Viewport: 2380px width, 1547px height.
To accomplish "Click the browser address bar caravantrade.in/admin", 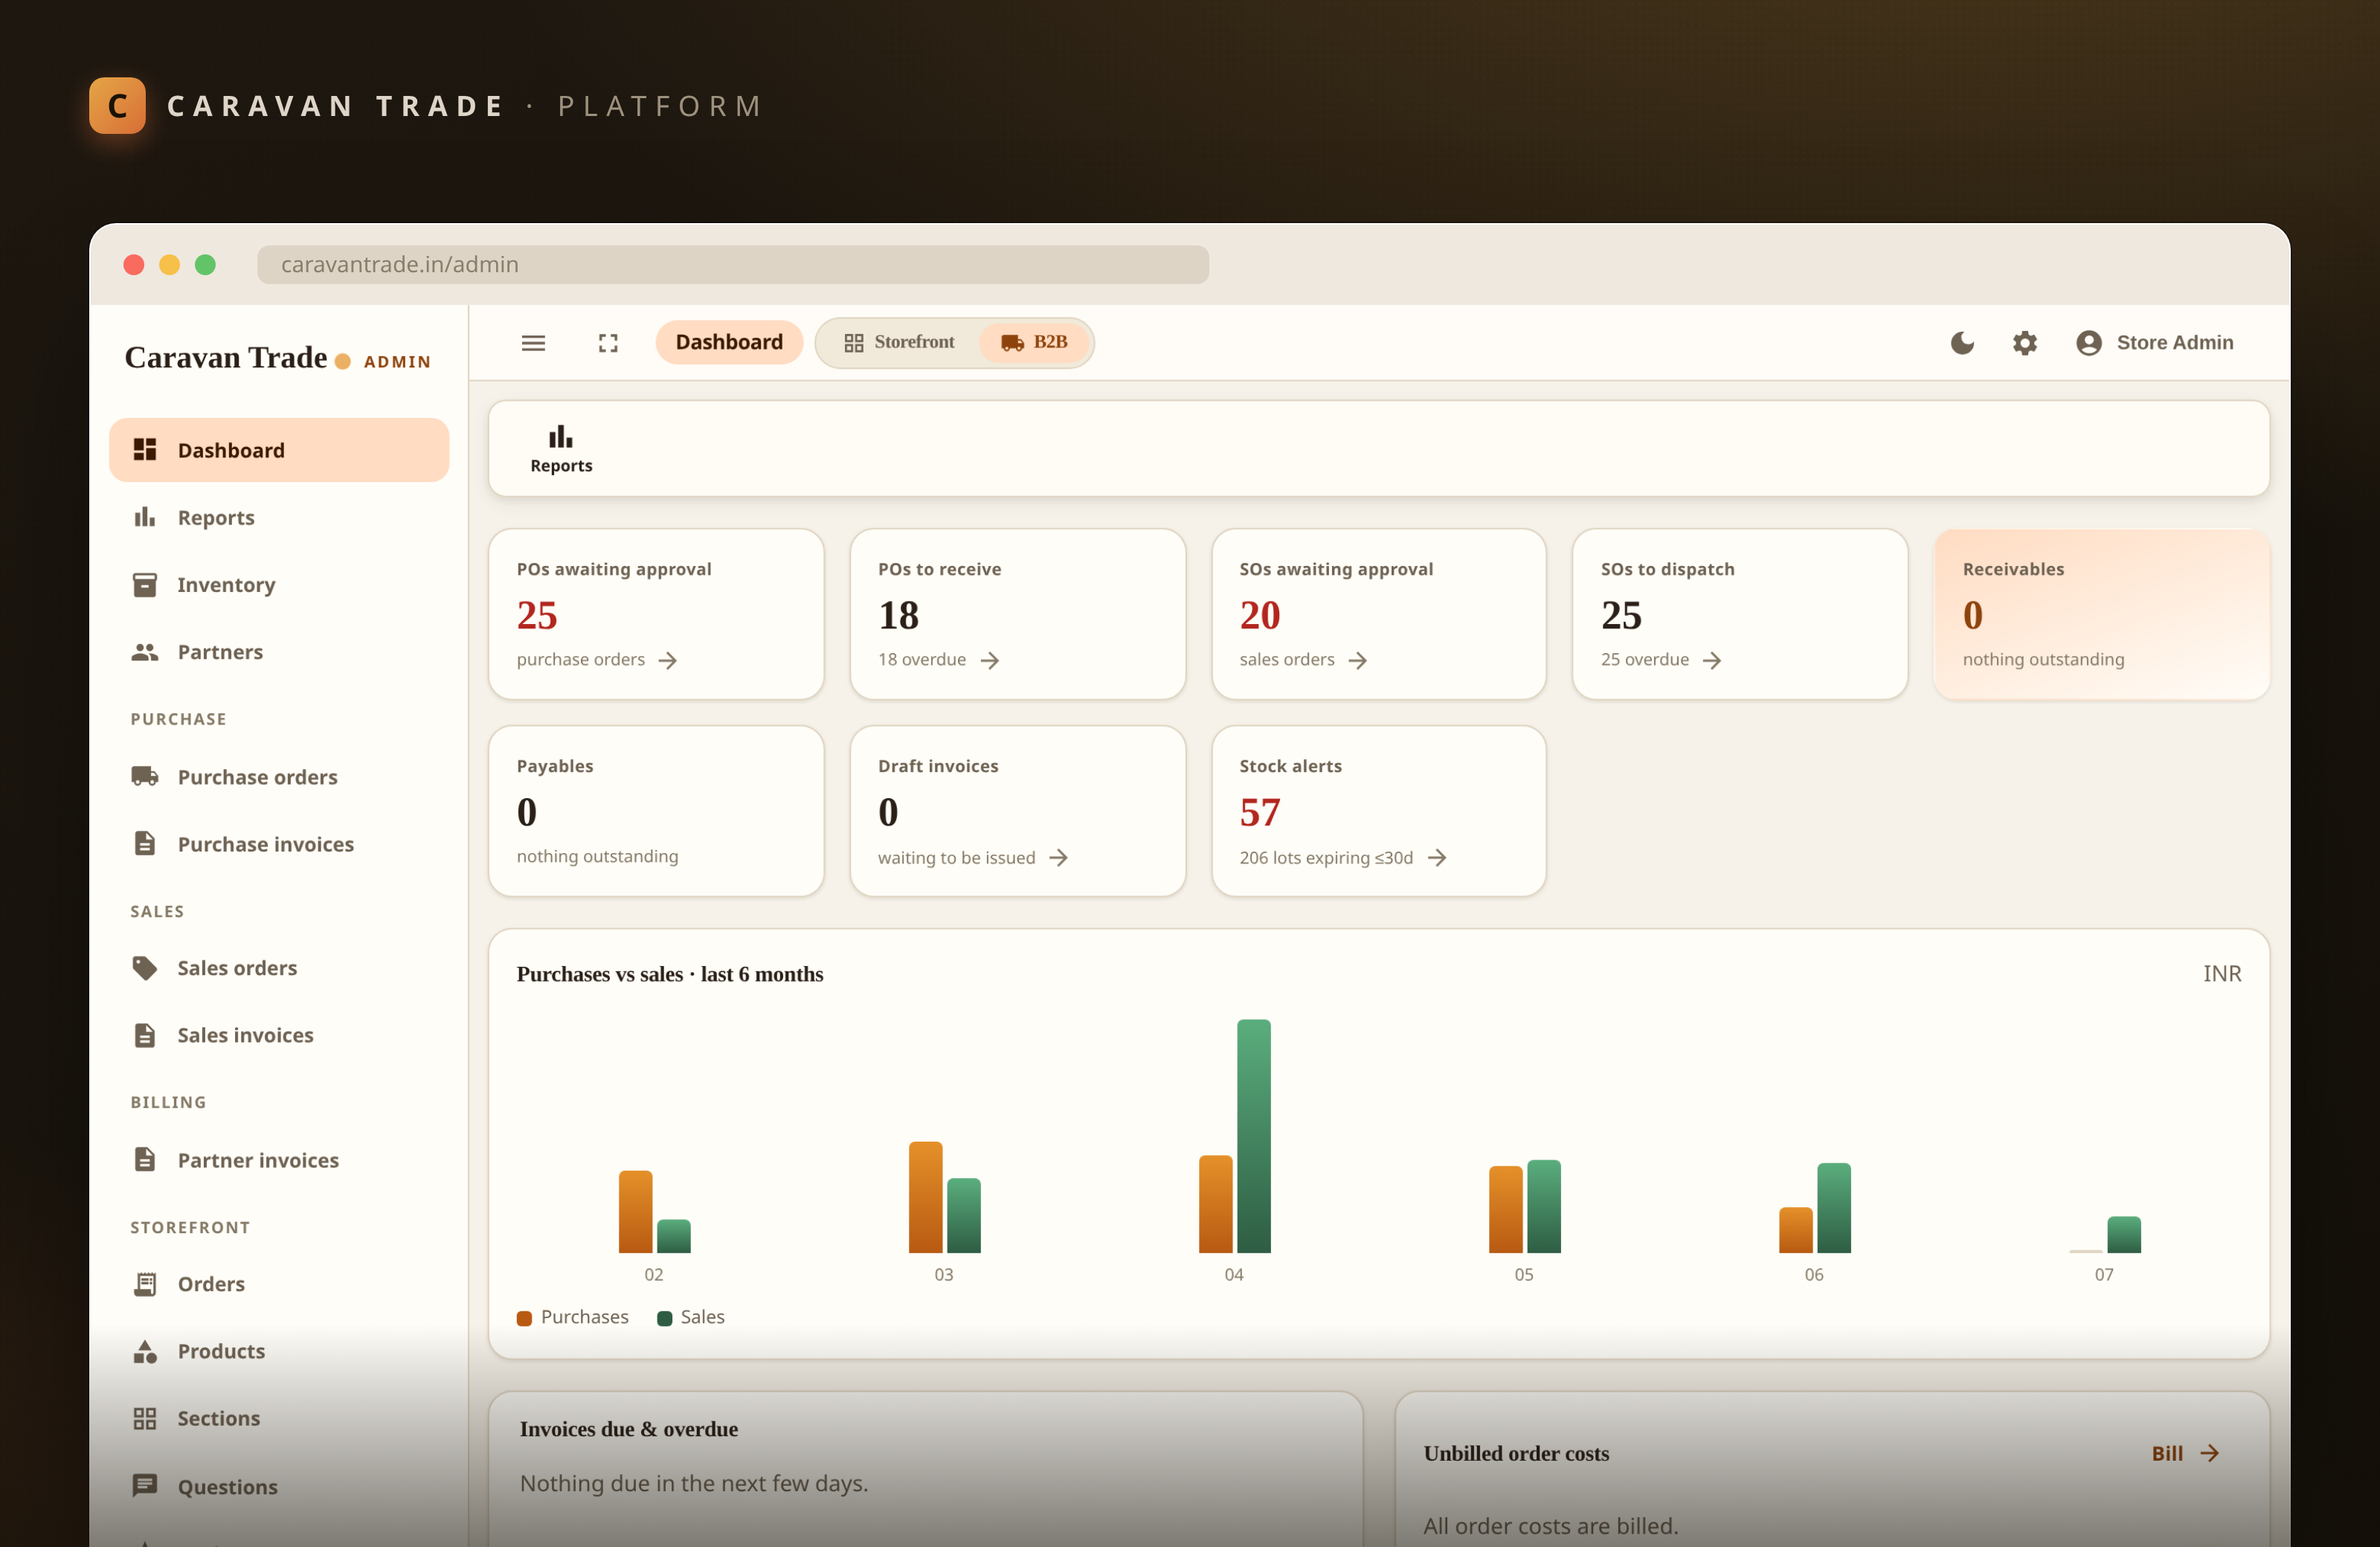I will click(733, 264).
